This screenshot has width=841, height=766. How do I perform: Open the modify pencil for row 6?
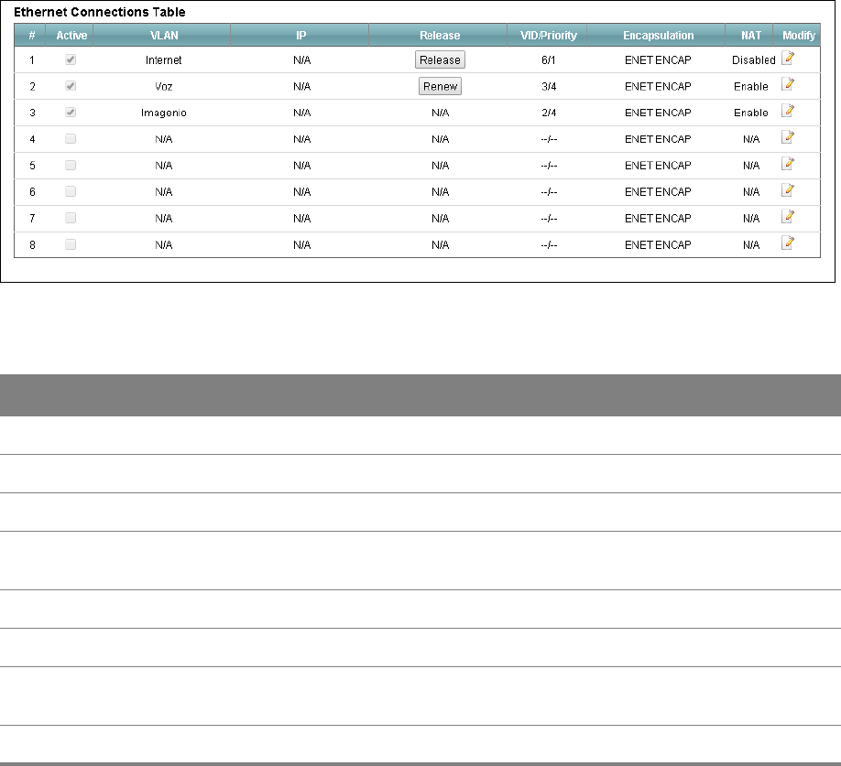(x=787, y=189)
